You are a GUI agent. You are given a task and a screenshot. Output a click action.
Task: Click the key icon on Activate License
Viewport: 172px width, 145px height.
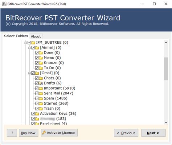(44, 133)
